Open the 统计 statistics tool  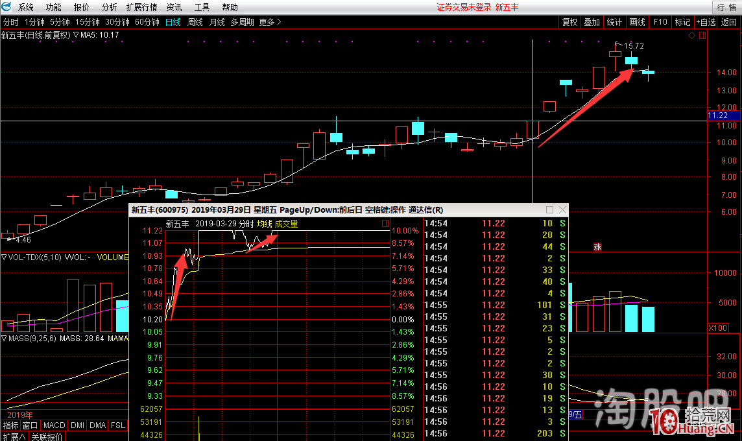(x=614, y=22)
